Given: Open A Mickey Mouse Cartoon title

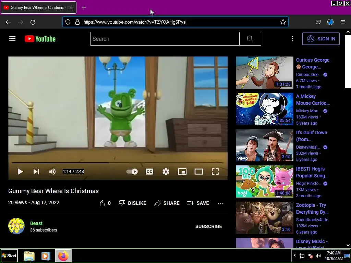Looking at the screenshot, I should click(x=313, y=100).
